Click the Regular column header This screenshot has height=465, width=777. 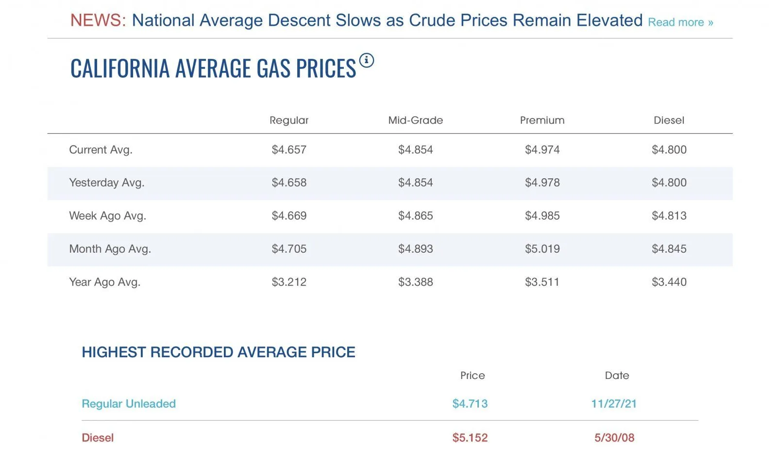pyautogui.click(x=289, y=120)
